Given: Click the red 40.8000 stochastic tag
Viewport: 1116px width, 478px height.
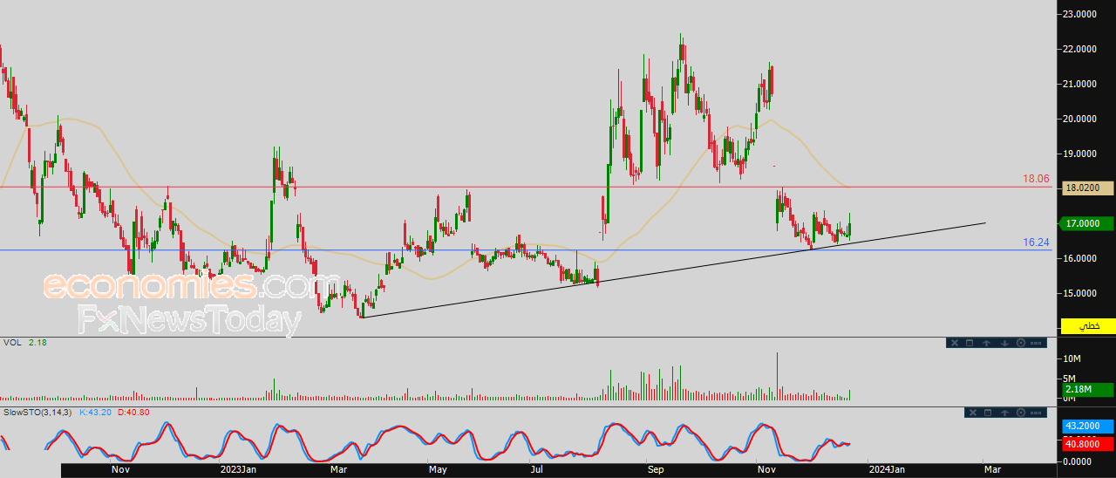Looking at the screenshot, I should click(1086, 443).
